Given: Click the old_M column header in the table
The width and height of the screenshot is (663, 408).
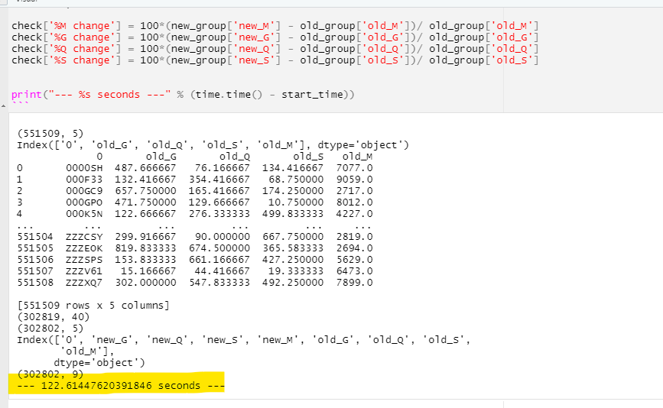Looking at the screenshot, I should pos(357,157).
